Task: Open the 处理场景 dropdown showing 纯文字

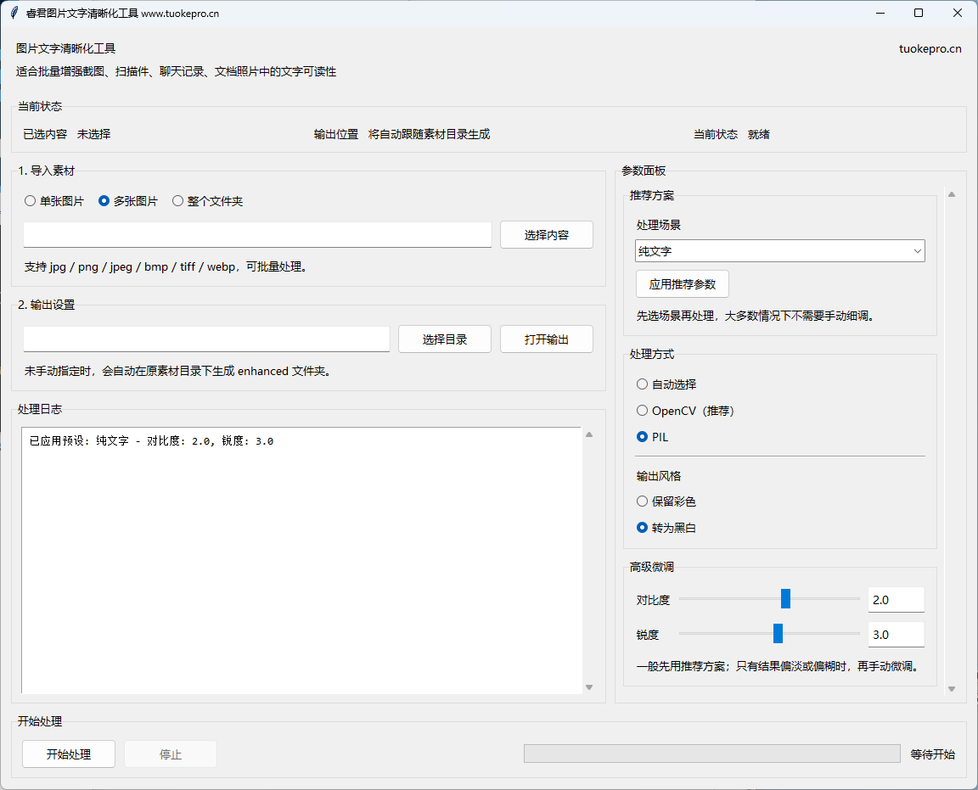Action: (x=779, y=250)
